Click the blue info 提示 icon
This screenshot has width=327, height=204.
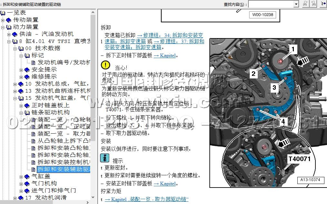pyautogui.click(x=105, y=158)
